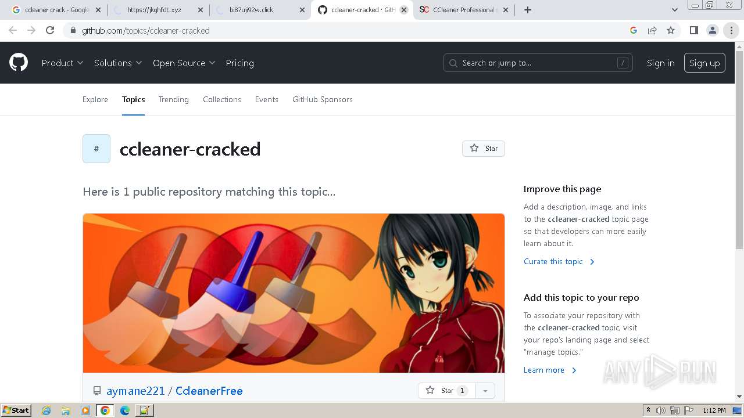This screenshot has width=744, height=418.
Task: Open aymane221 user profile link
Action: click(135, 391)
